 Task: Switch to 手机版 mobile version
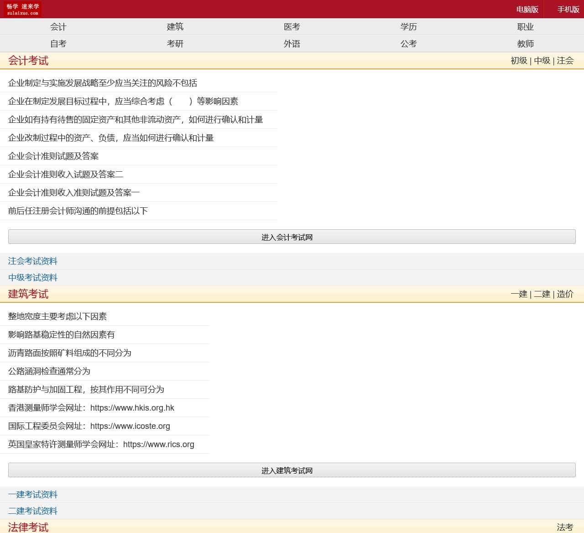click(x=568, y=9)
